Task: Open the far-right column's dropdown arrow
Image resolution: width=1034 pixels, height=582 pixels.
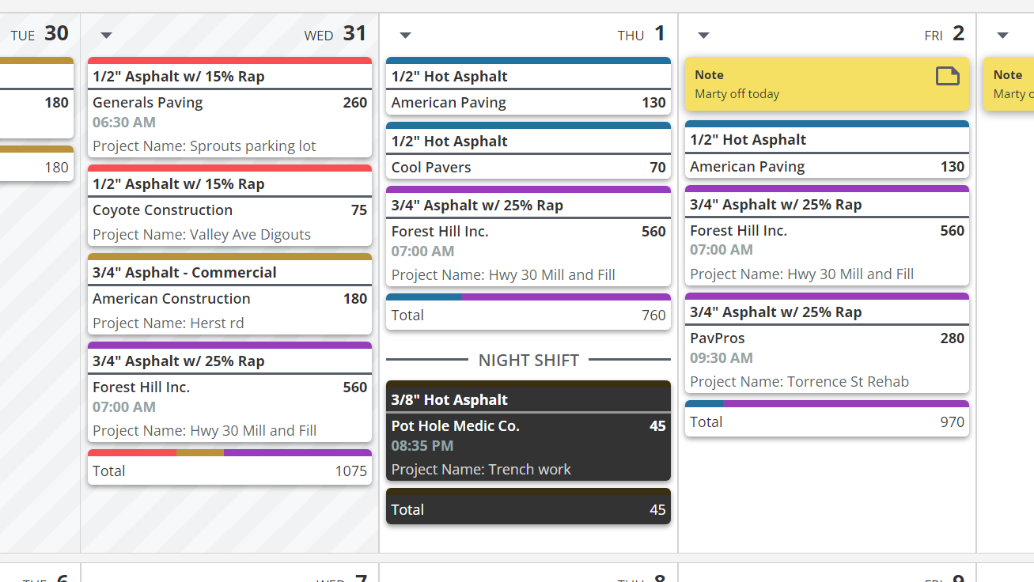Action: 1002,35
